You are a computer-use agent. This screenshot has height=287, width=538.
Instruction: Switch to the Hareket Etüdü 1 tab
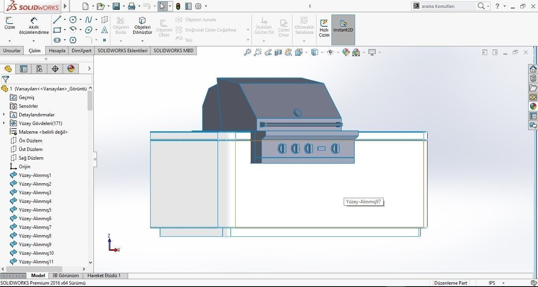pos(104,276)
